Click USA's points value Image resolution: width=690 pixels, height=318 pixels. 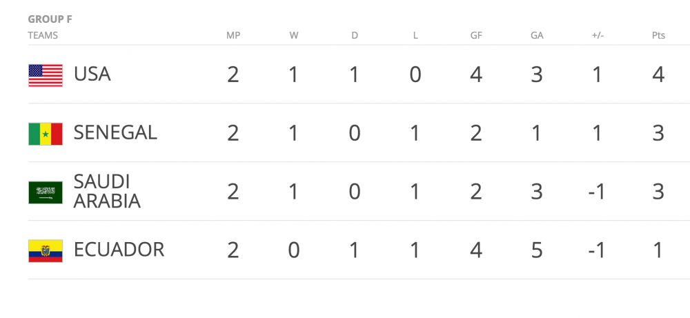click(658, 74)
